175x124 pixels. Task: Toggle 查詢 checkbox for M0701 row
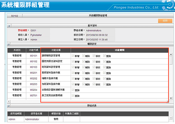tap(73, 95)
